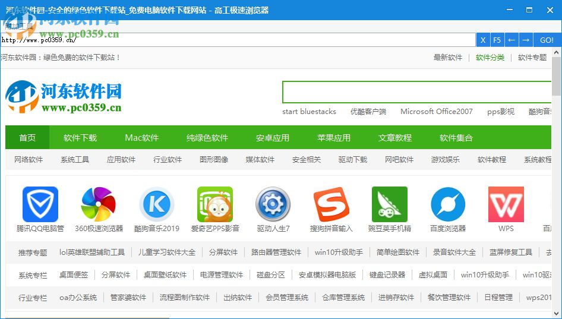Click the green site search box
The height and width of the screenshot is (319, 562).
tap(416, 92)
